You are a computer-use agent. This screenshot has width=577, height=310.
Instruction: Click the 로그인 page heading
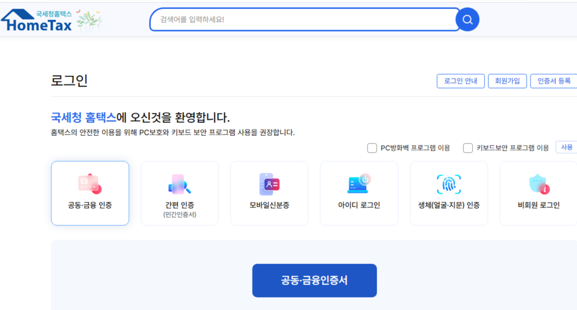(x=69, y=81)
